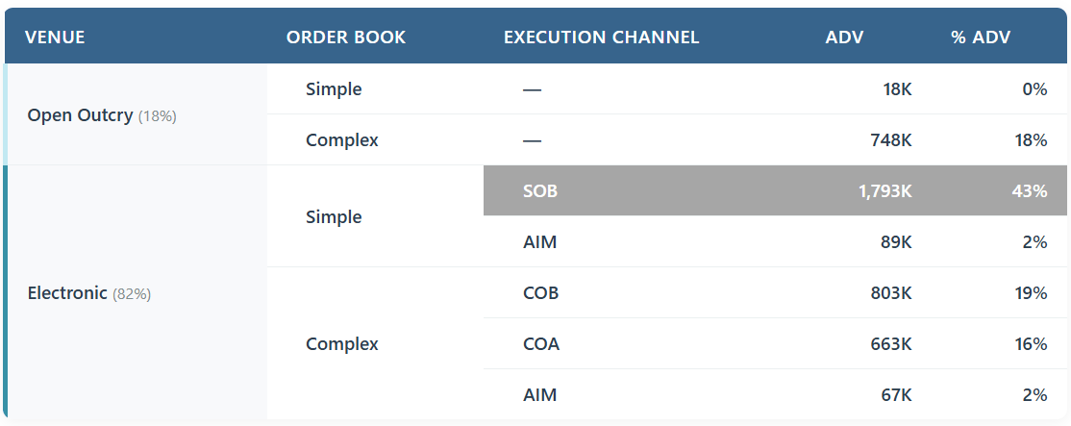Select the COA execution channel cell
Viewport: 1071px width, 426px height.
point(541,343)
